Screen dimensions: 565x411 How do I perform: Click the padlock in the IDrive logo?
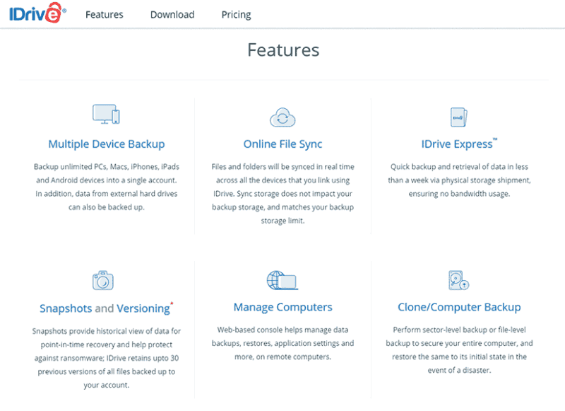[52, 11]
